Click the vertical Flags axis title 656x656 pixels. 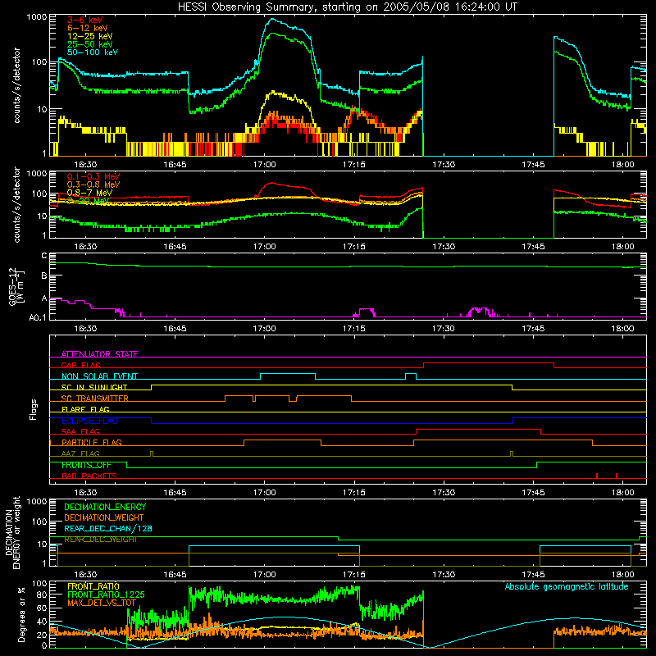34,409
